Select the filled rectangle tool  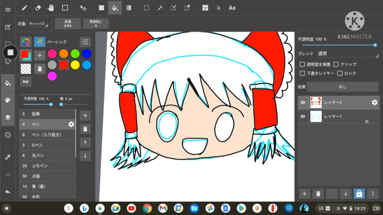(x=101, y=8)
